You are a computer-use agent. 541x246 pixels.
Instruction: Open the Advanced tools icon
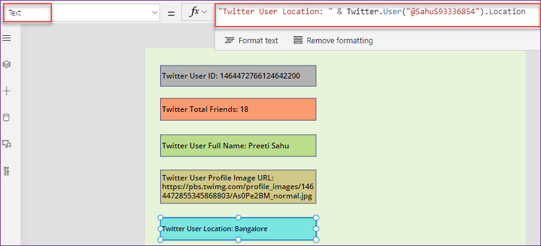[7, 171]
